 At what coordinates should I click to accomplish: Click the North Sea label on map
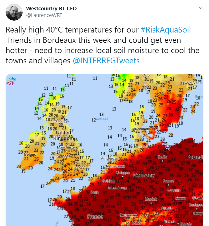102,119
